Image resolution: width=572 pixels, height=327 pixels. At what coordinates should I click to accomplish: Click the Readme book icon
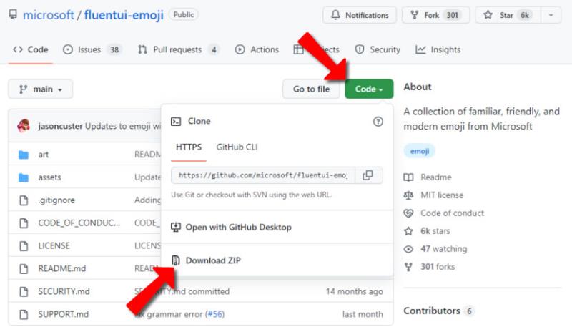[x=408, y=177]
